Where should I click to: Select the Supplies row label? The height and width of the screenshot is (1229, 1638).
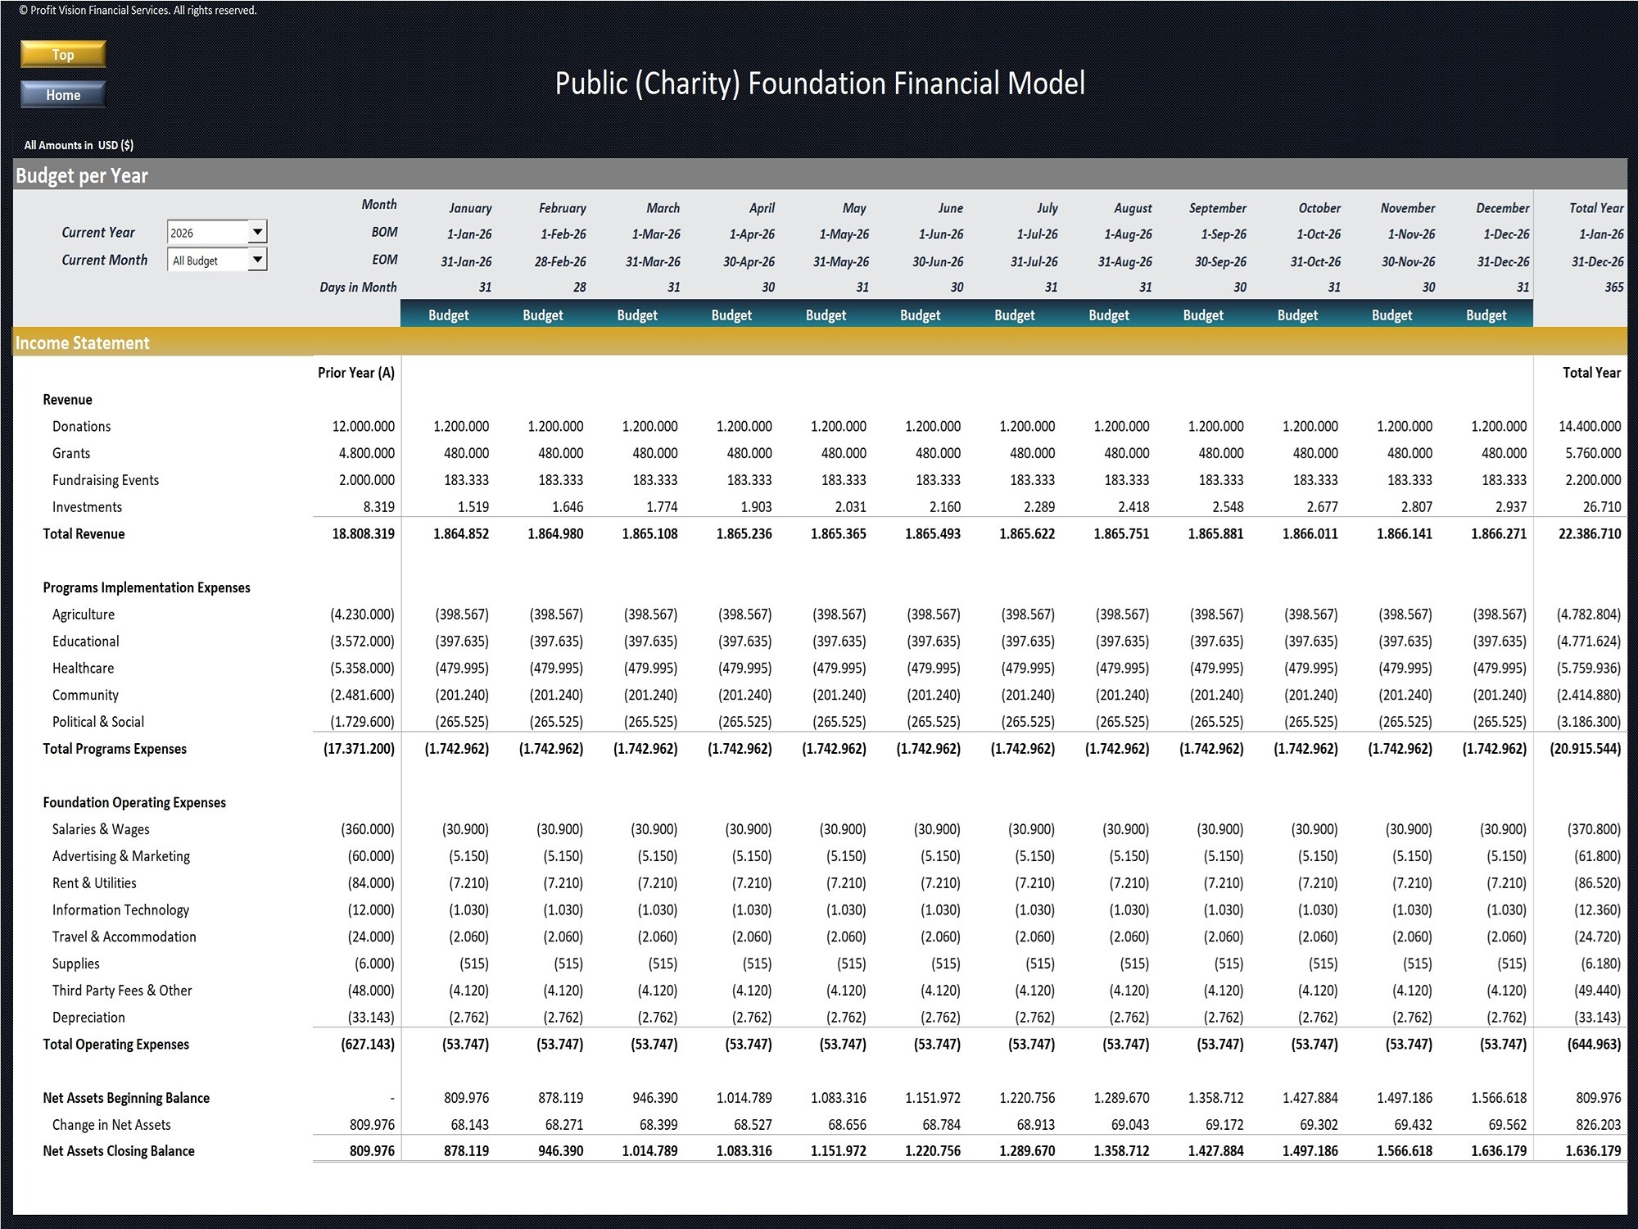[76, 964]
